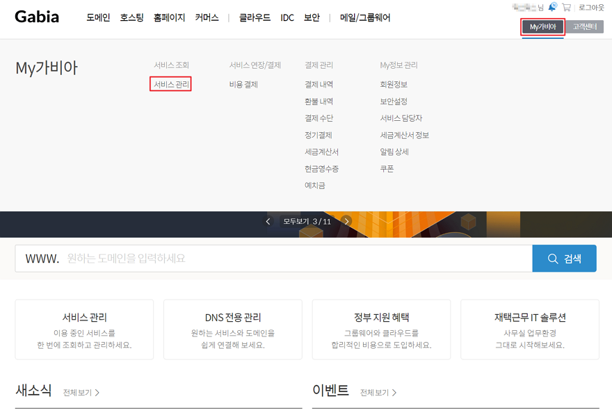612x417 pixels.
Task: Open 서비스 담당자 link
Action: (x=401, y=118)
